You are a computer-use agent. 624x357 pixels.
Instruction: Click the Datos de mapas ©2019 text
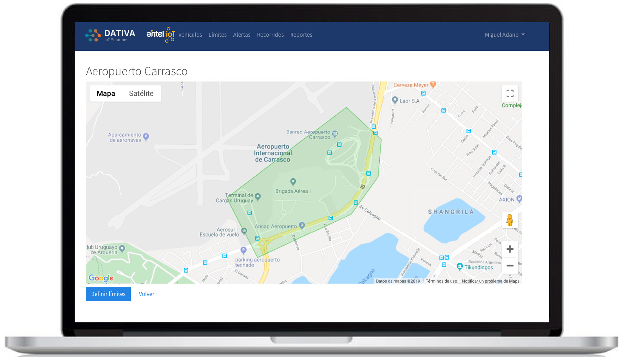398,281
